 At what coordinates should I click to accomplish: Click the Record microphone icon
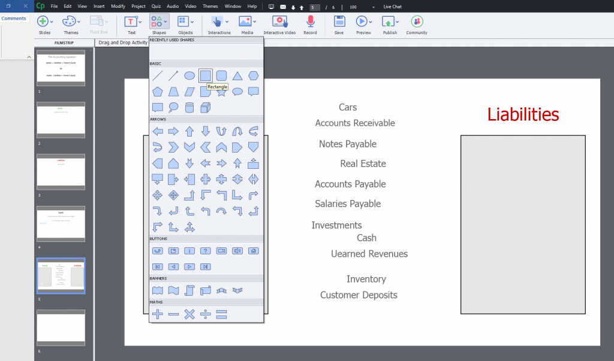[x=310, y=22]
